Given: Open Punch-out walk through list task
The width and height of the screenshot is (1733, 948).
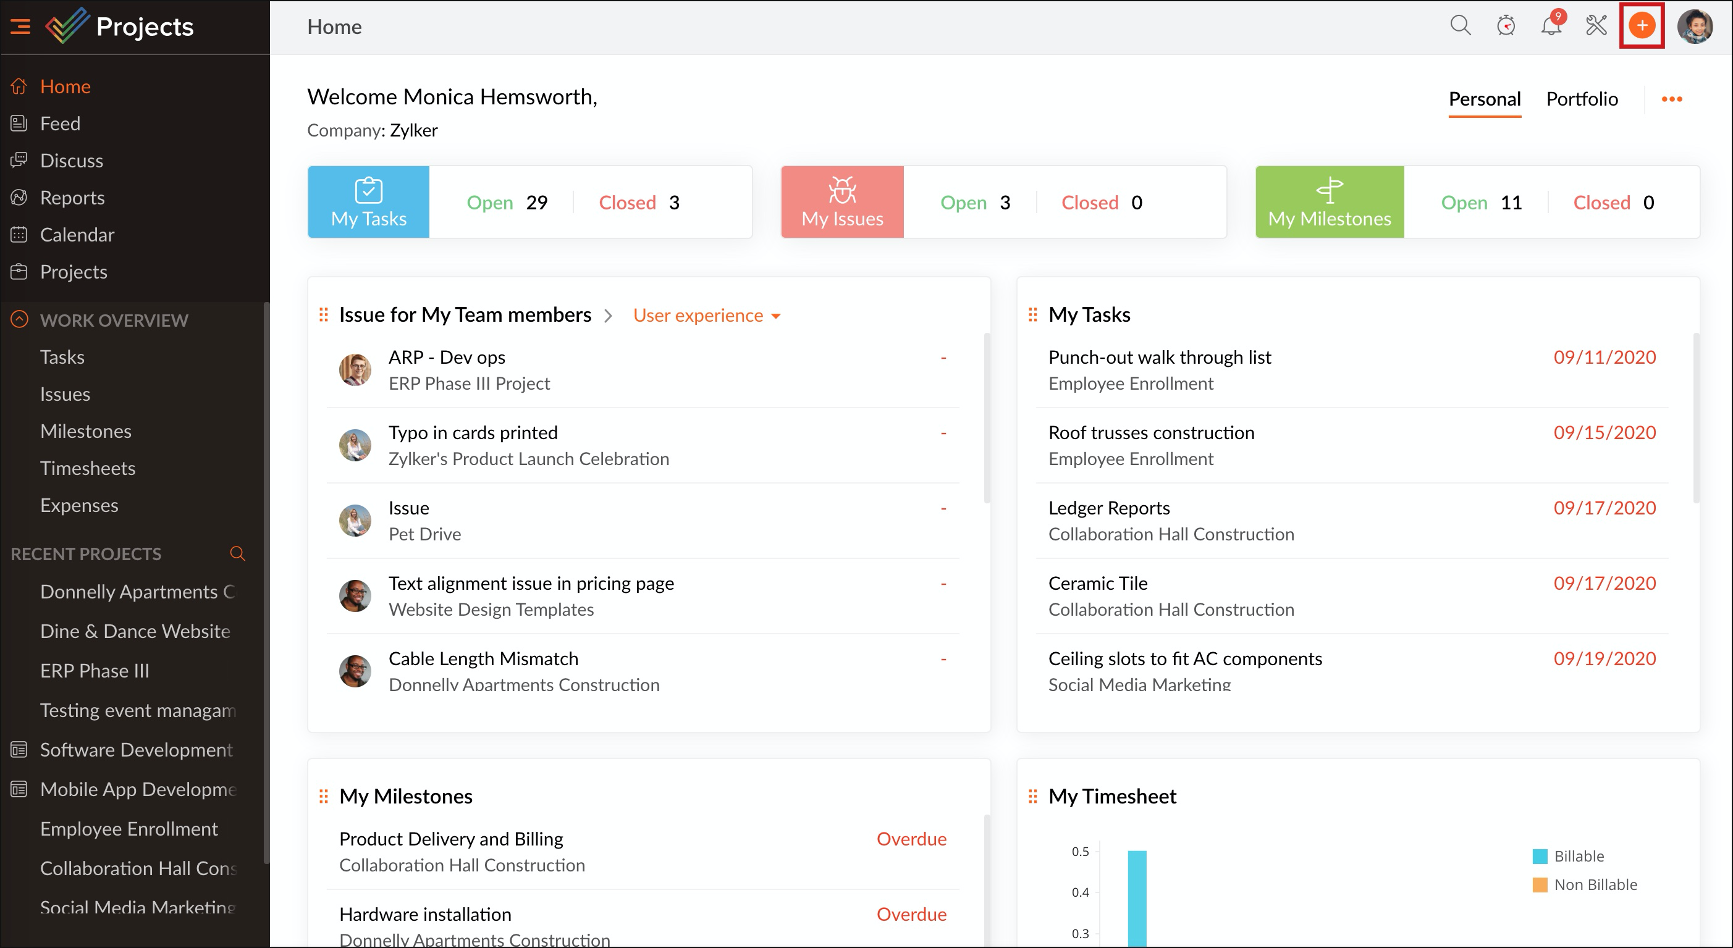Looking at the screenshot, I should coord(1160,357).
